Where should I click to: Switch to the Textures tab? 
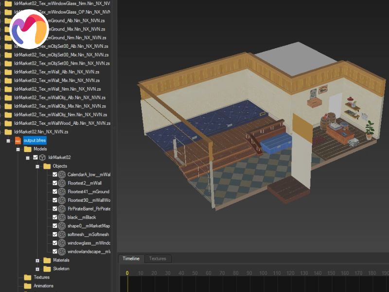[x=157, y=259]
